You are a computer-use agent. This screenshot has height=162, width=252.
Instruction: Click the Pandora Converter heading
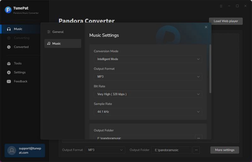coord(86,20)
